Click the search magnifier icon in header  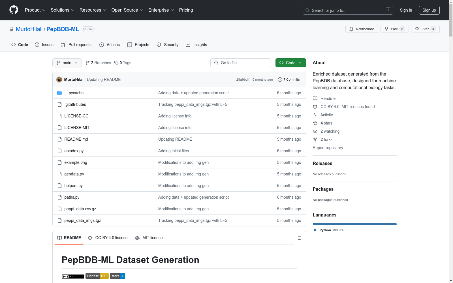click(x=307, y=10)
